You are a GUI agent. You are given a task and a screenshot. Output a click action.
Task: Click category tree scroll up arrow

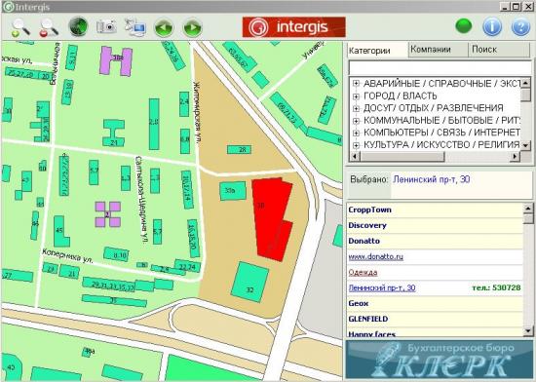(x=525, y=83)
